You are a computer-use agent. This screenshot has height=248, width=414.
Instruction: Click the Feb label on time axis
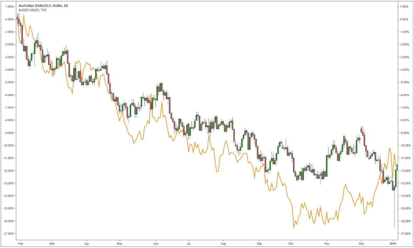21,244
